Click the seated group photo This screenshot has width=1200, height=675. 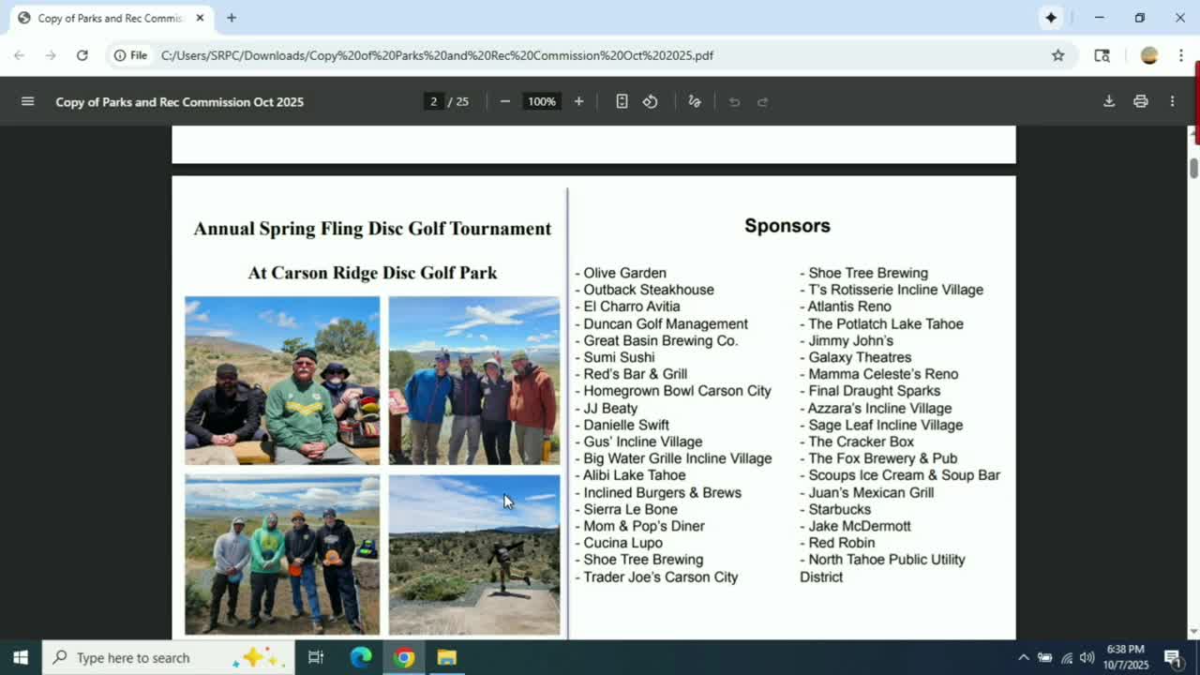pyautogui.click(x=282, y=381)
